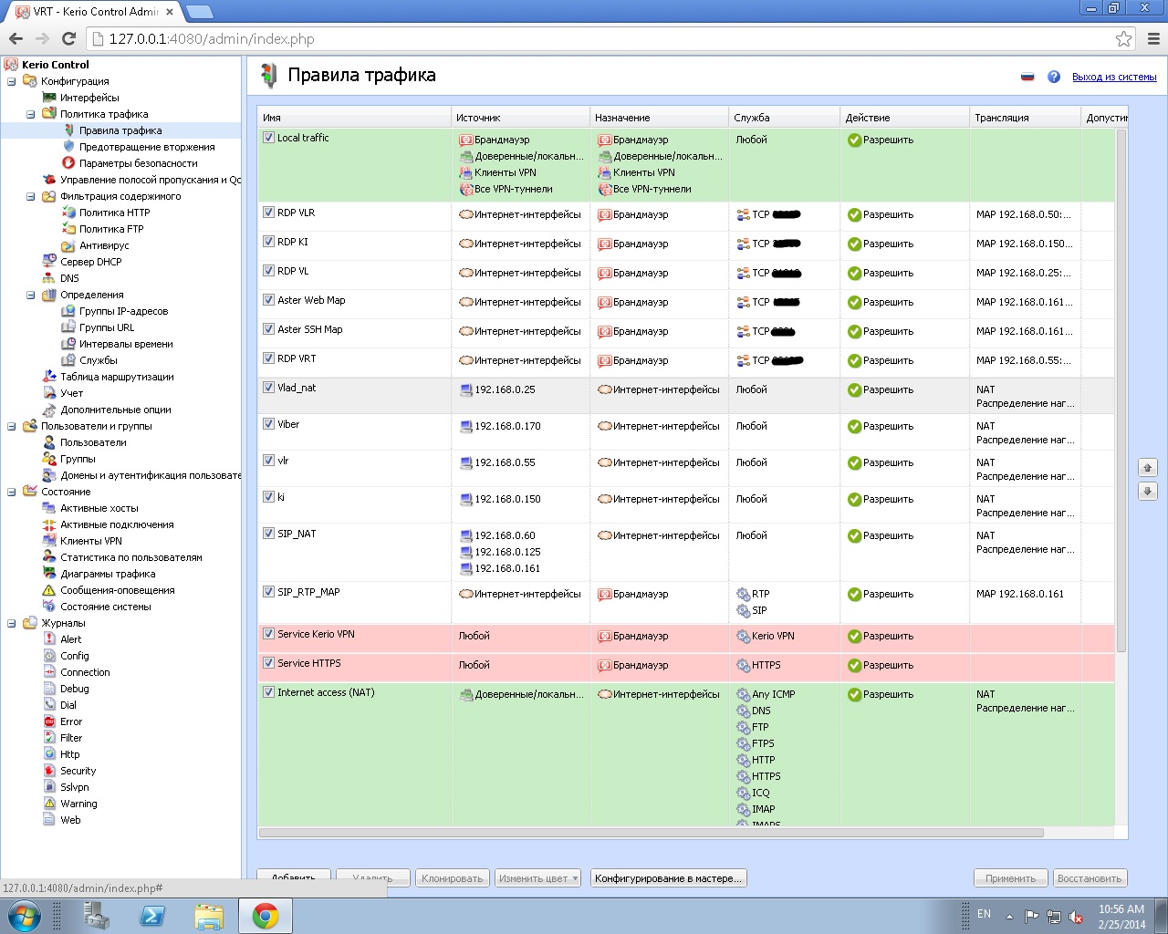Click the Выход из системы link
This screenshot has width=1168, height=934.
[1113, 78]
